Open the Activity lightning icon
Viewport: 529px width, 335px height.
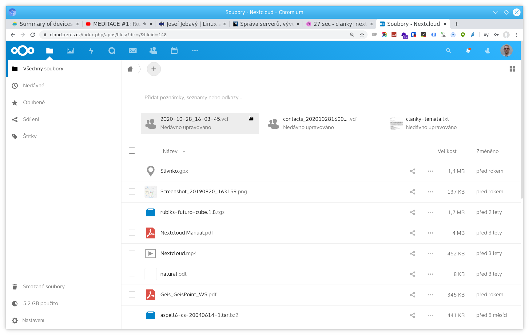click(91, 51)
